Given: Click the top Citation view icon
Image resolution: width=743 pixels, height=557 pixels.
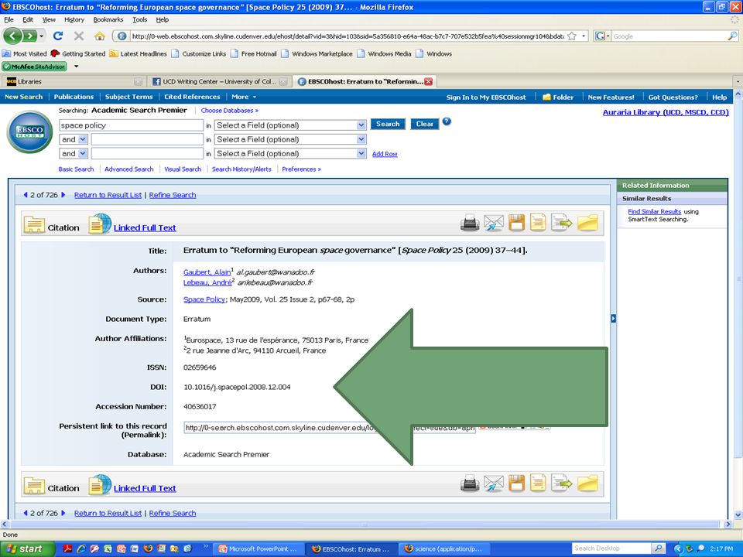Looking at the screenshot, I should 34,224.
